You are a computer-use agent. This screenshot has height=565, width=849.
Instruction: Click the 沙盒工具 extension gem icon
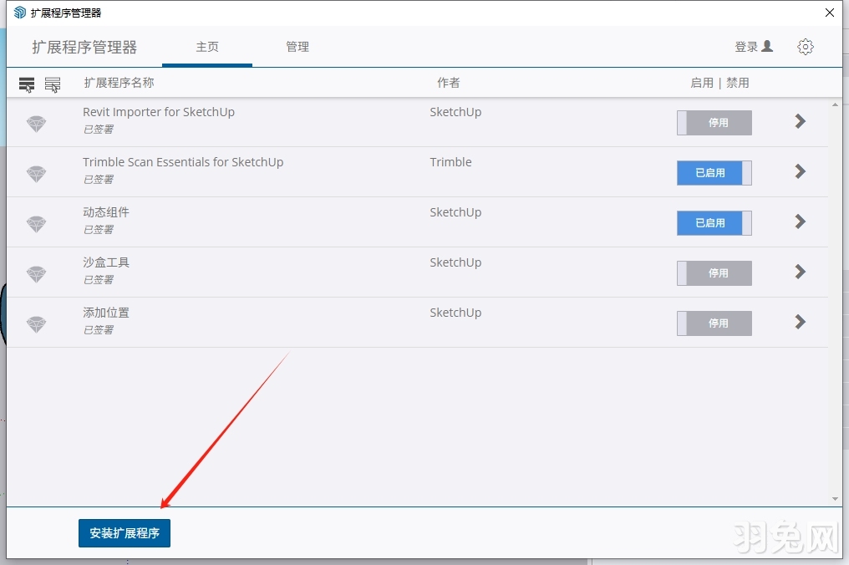pos(36,274)
